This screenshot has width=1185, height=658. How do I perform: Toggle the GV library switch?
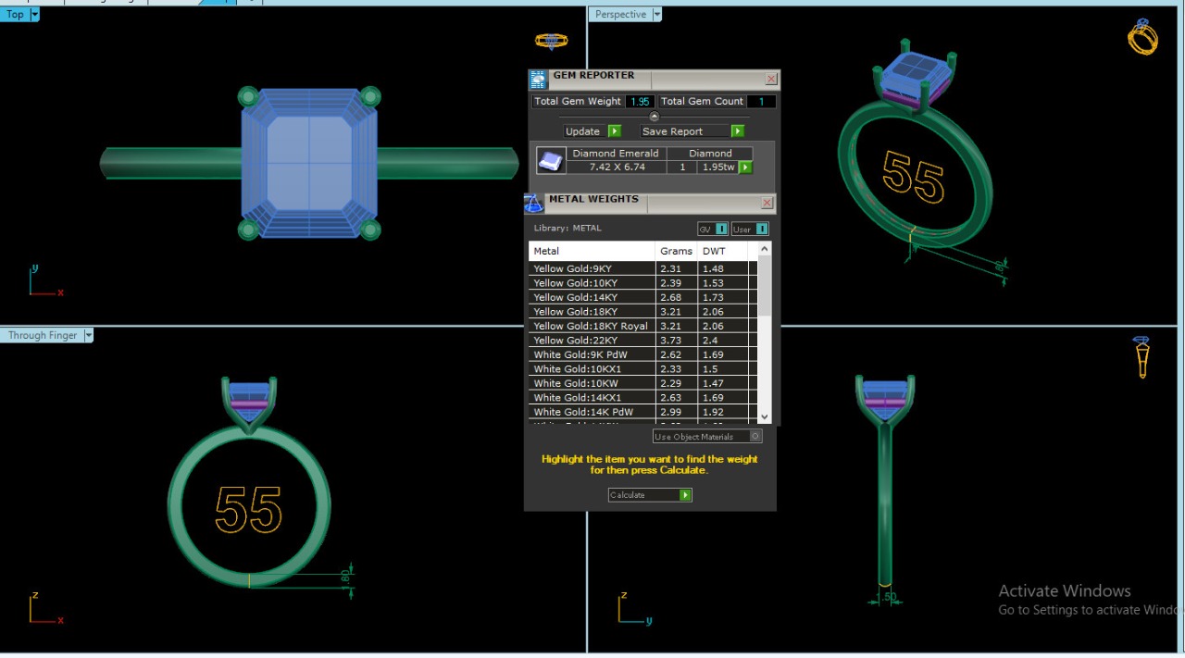[x=721, y=230]
